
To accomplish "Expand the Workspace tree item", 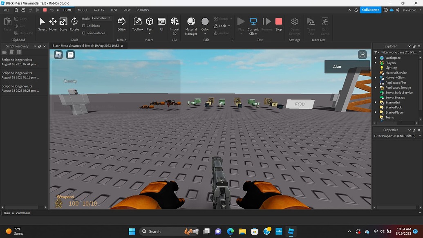I will 376,58.
